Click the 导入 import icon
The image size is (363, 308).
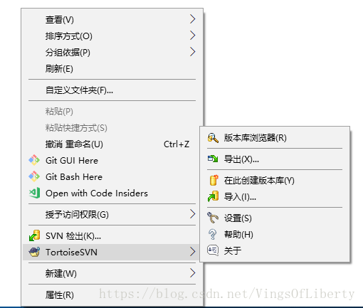pyautogui.click(x=213, y=196)
